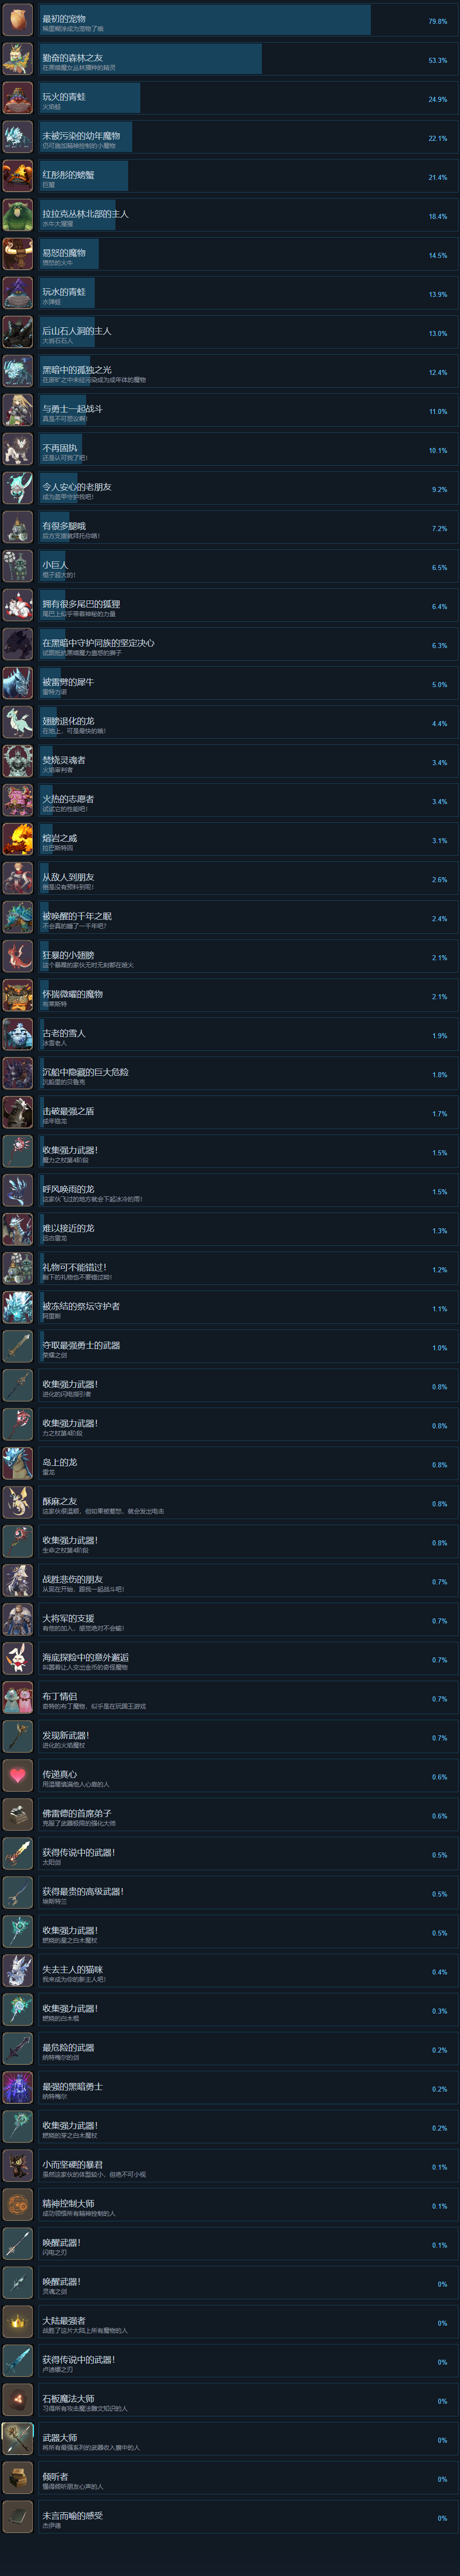Select the 后山石人洞的主人 achievement title
Screen dimensions: 460x2576
[x=77, y=330]
